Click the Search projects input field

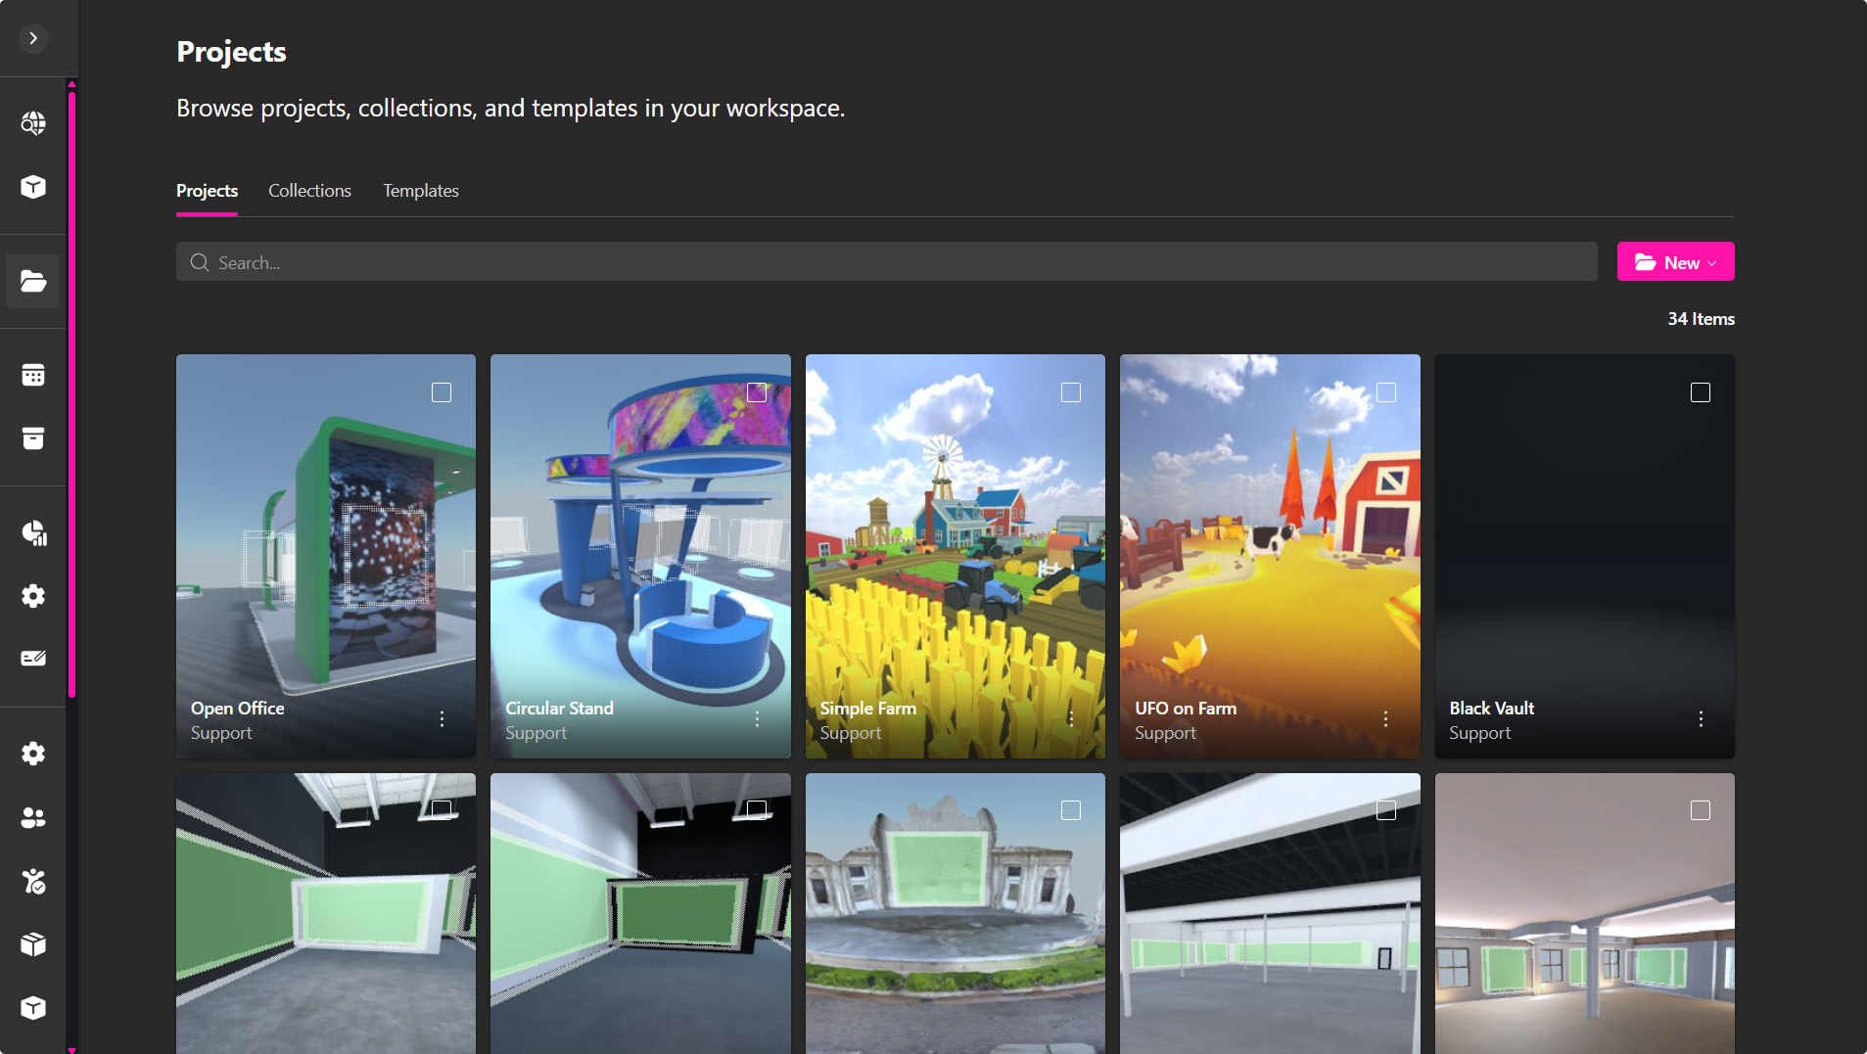pyautogui.click(x=886, y=261)
